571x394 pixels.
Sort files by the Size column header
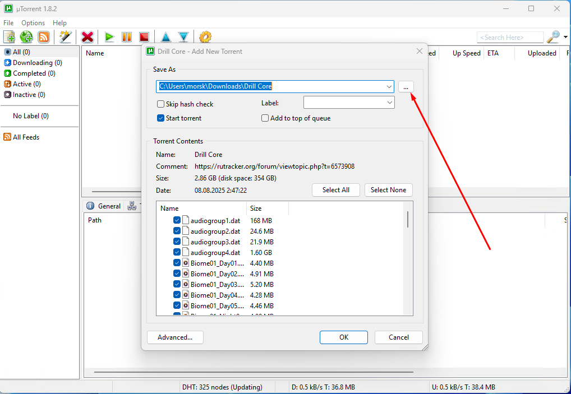pos(268,208)
